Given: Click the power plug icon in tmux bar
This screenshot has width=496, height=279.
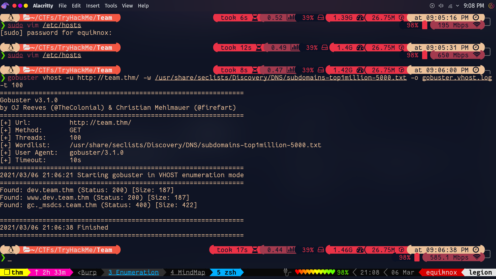Looking at the screenshot, I should click(x=287, y=272).
